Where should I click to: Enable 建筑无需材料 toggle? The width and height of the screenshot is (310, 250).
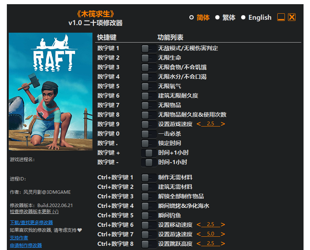point(149,187)
